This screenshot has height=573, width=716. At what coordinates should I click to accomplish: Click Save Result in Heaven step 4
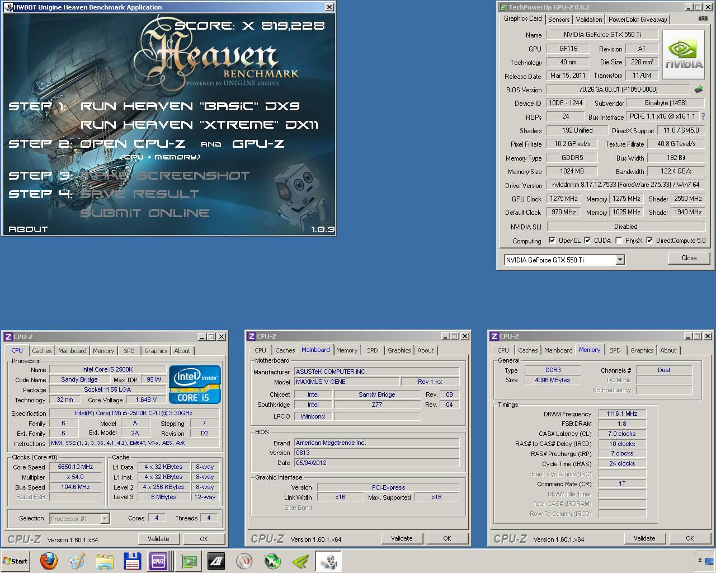[140, 194]
